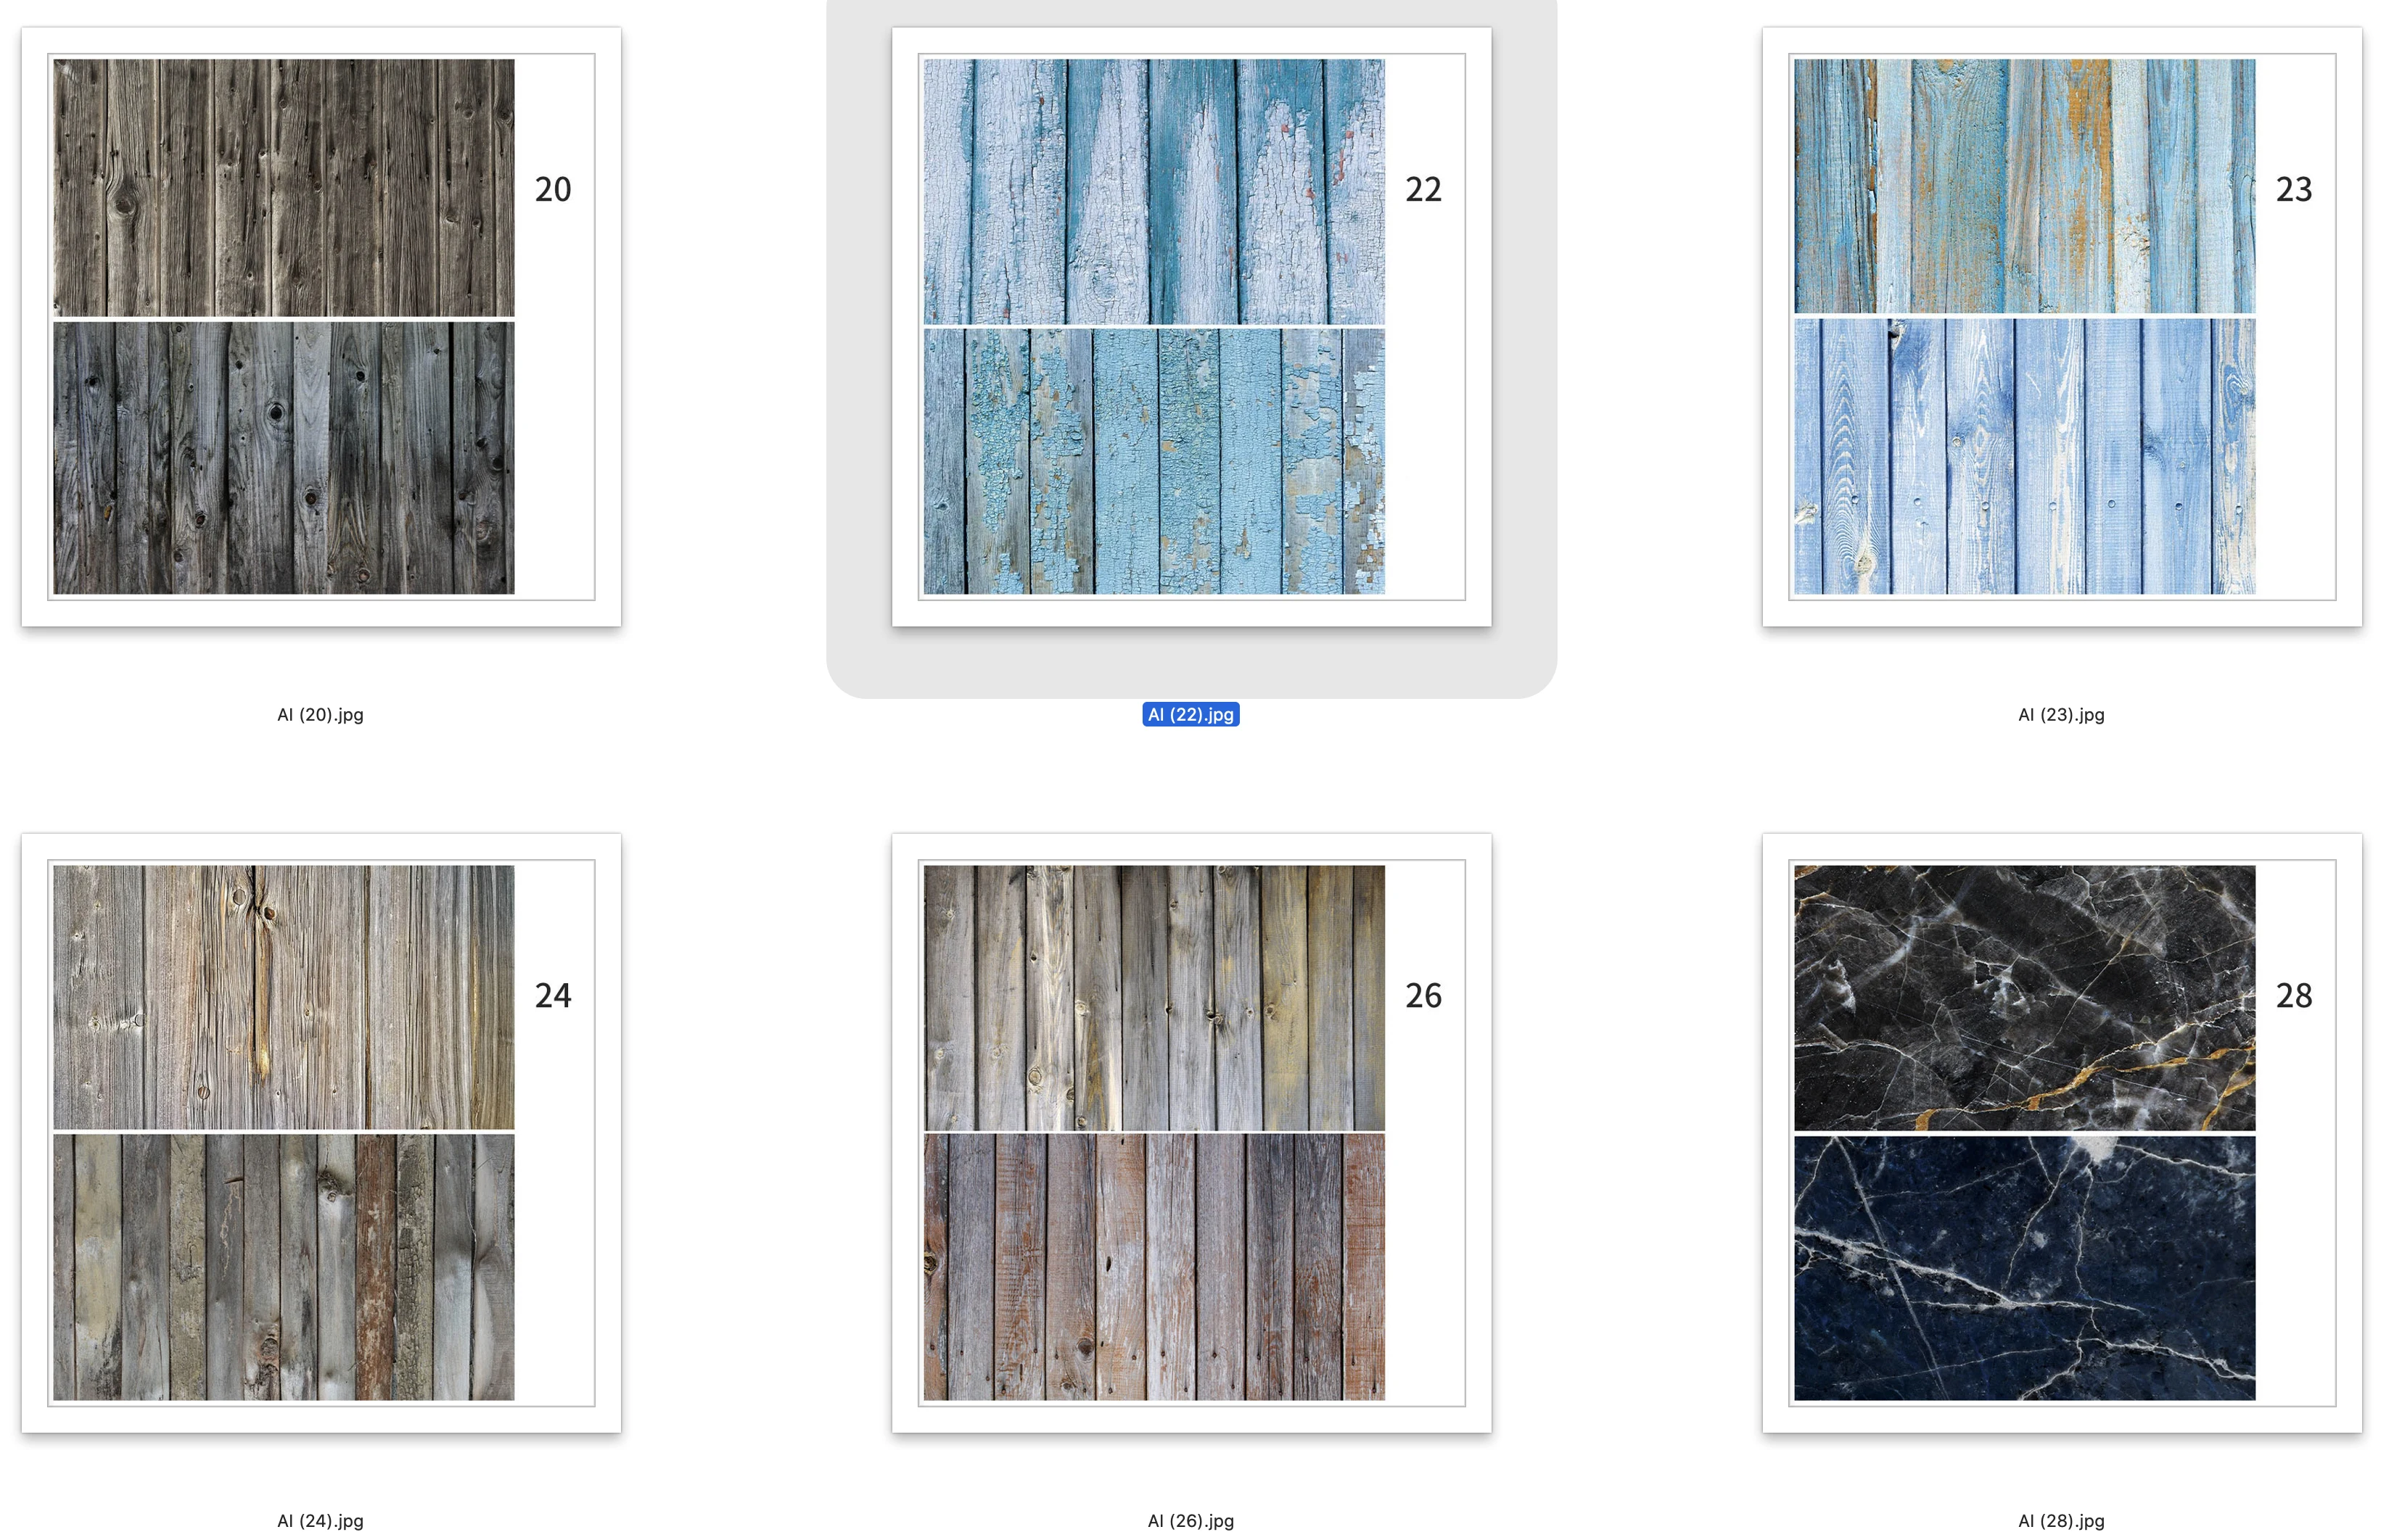This screenshot has width=2381, height=1540.
Task: Click the file name label AI (23).jpg
Action: click(x=2061, y=714)
